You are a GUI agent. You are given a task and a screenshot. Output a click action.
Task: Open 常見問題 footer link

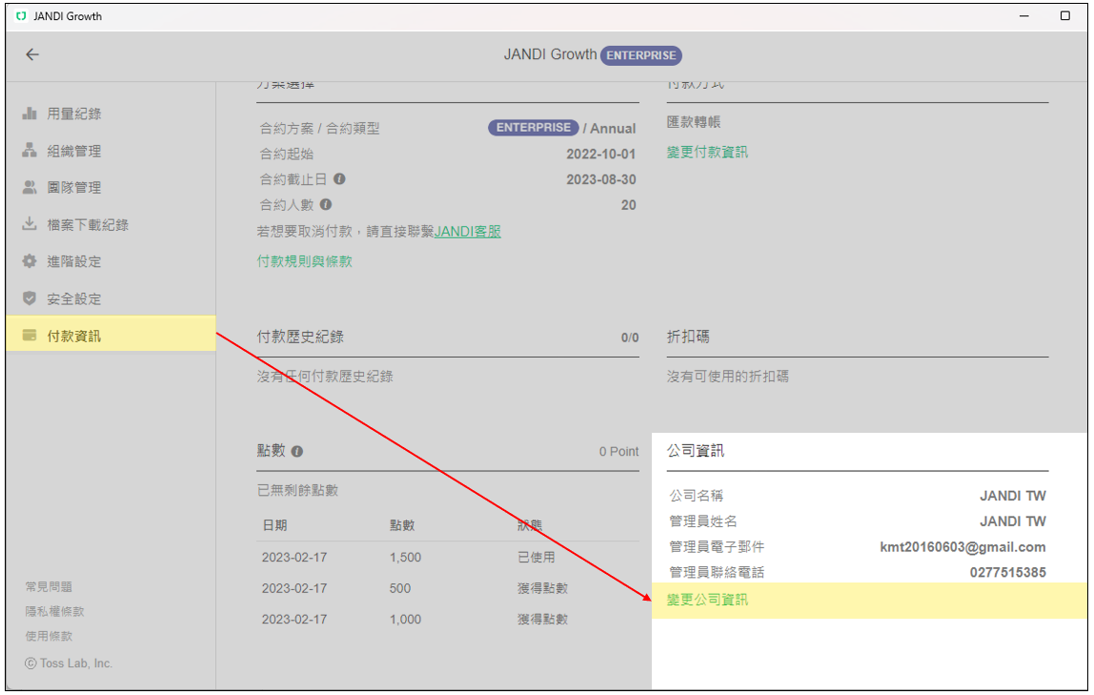[x=49, y=587]
